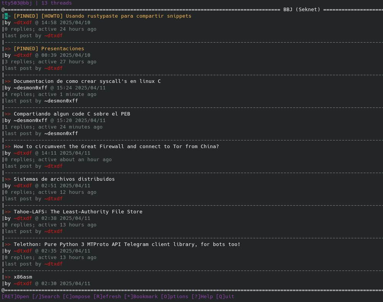Viewport: 383px width, 302px height.
Task: Click the BBJ (Seknet) header title
Action: (302, 9)
